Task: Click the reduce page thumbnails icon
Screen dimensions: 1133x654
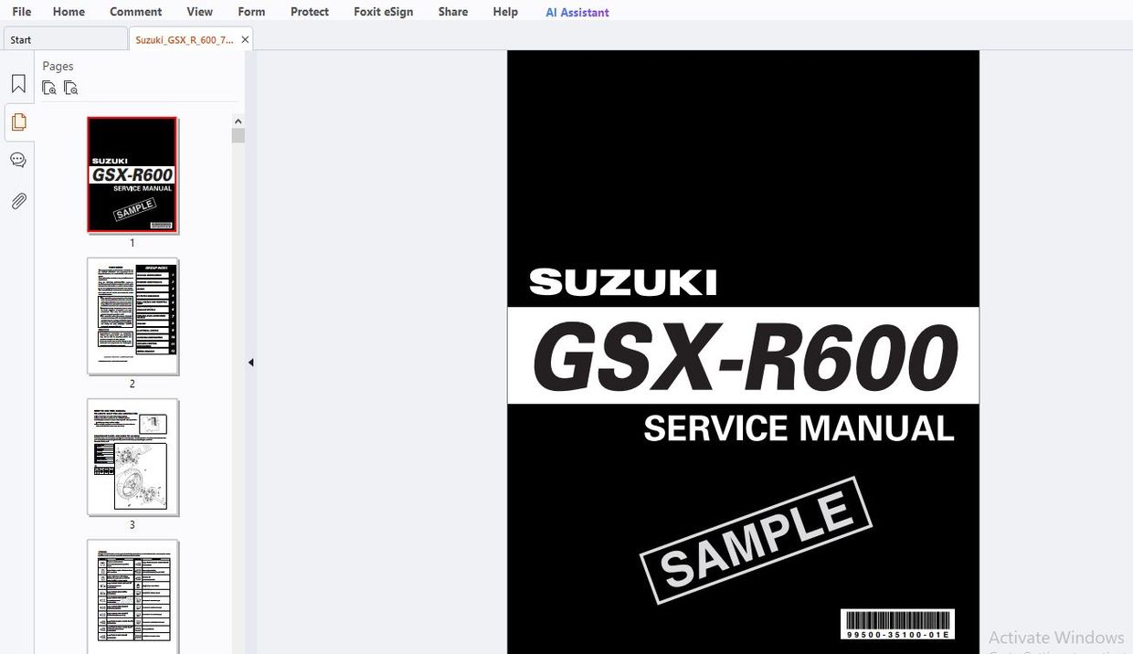Action: coord(49,87)
